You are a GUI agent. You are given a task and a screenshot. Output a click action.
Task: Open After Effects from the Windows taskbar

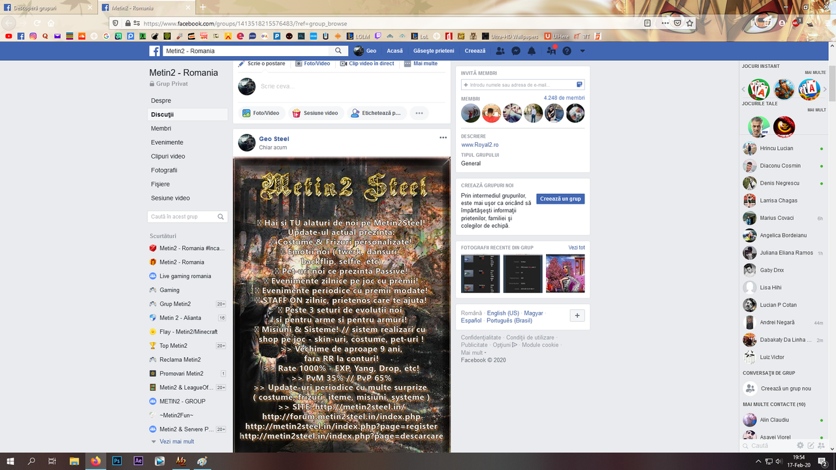138,461
